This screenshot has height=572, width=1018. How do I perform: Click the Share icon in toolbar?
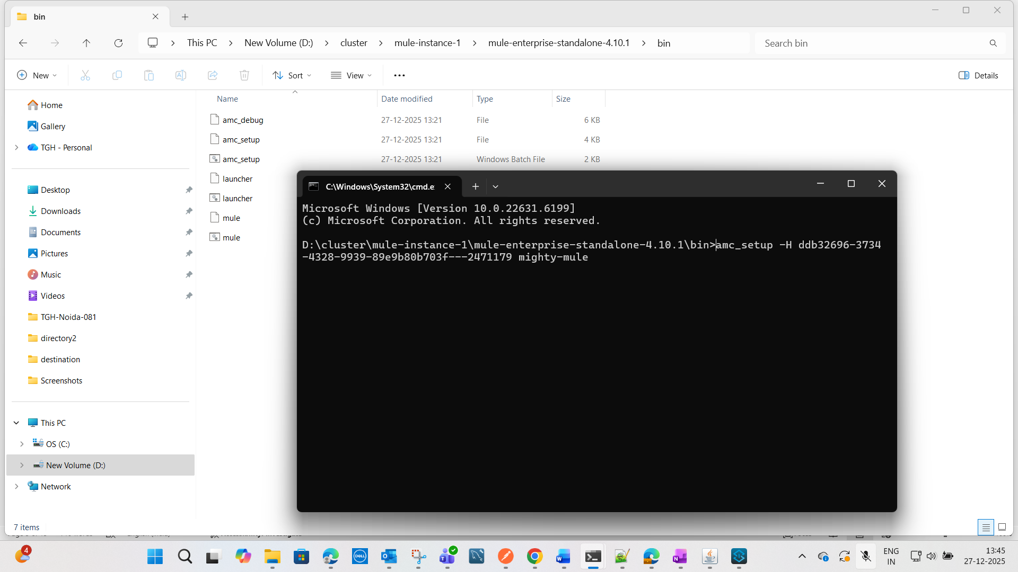[212, 75]
